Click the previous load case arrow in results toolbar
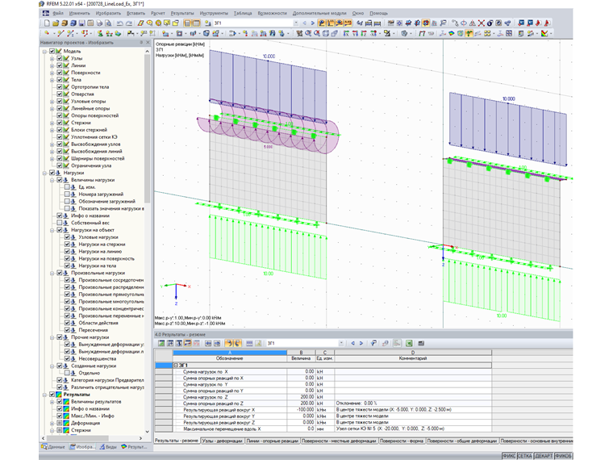Image resolution: width=613 pixels, height=460 pixels. (352, 343)
